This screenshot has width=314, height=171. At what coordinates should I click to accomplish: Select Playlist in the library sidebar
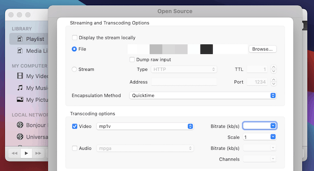[x=29, y=39]
